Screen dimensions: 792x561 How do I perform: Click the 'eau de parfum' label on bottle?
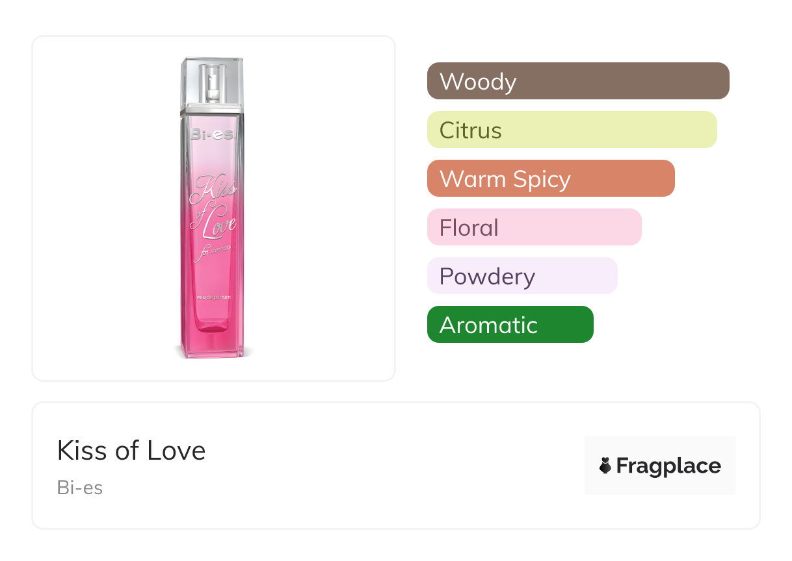212,297
